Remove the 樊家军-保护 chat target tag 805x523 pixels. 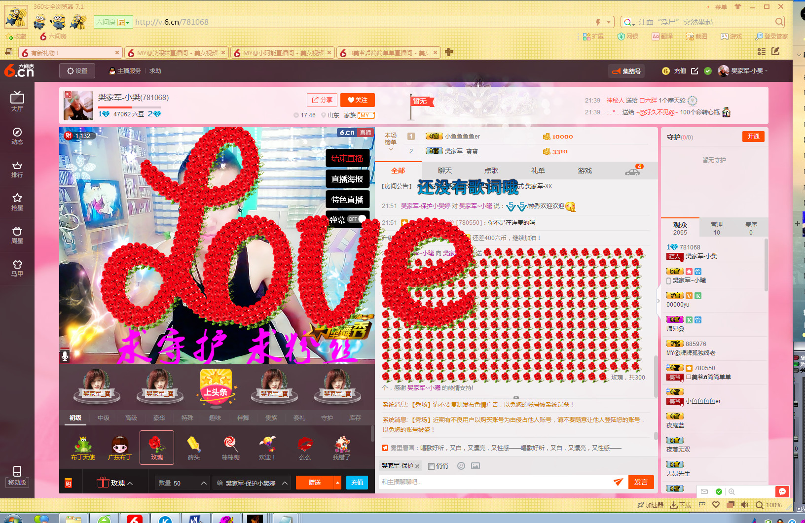[417, 466]
